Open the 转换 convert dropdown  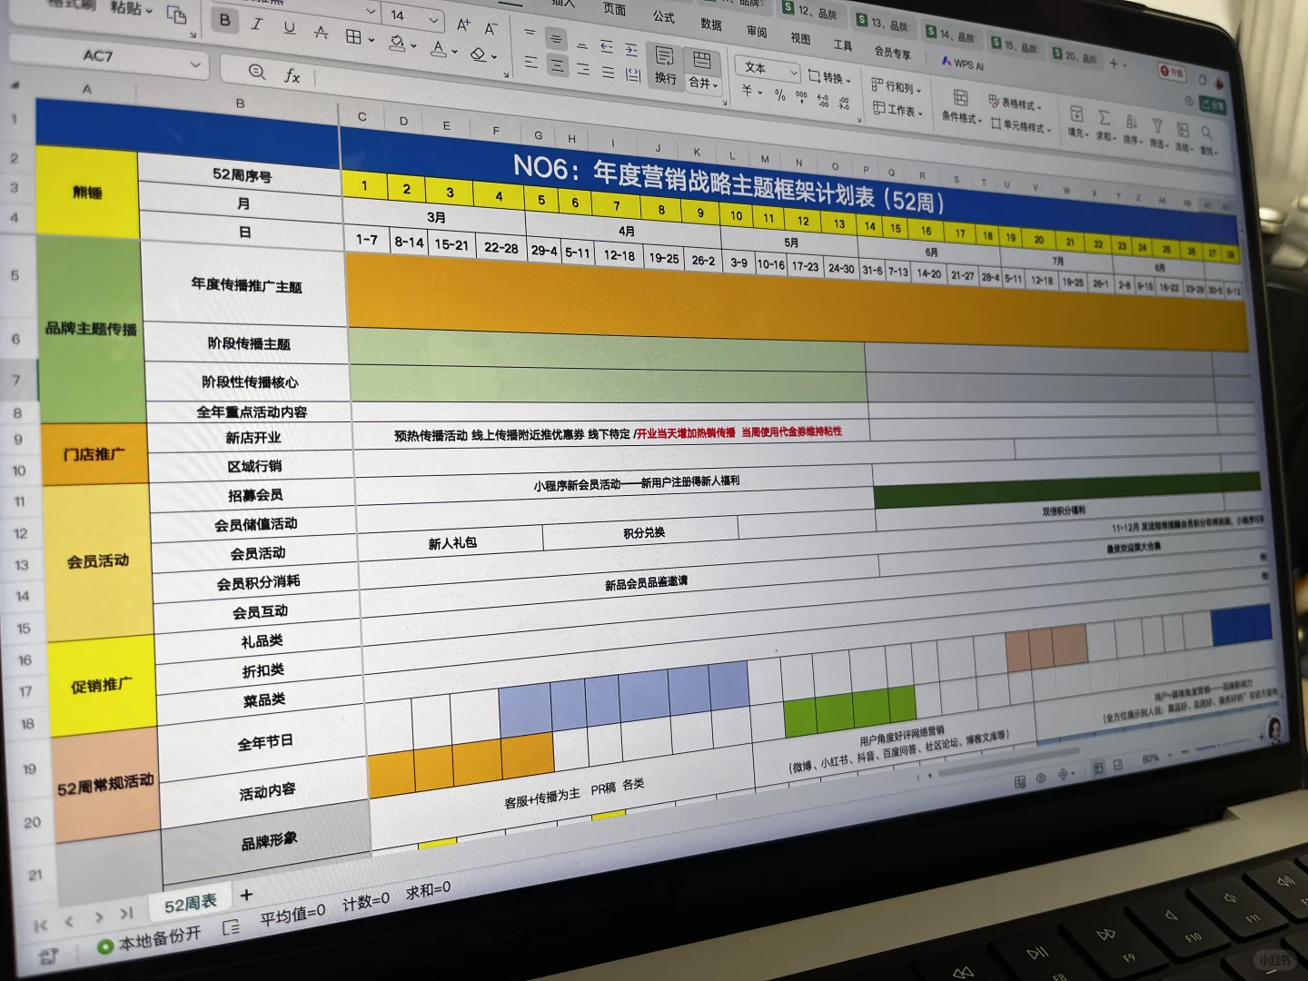click(828, 78)
